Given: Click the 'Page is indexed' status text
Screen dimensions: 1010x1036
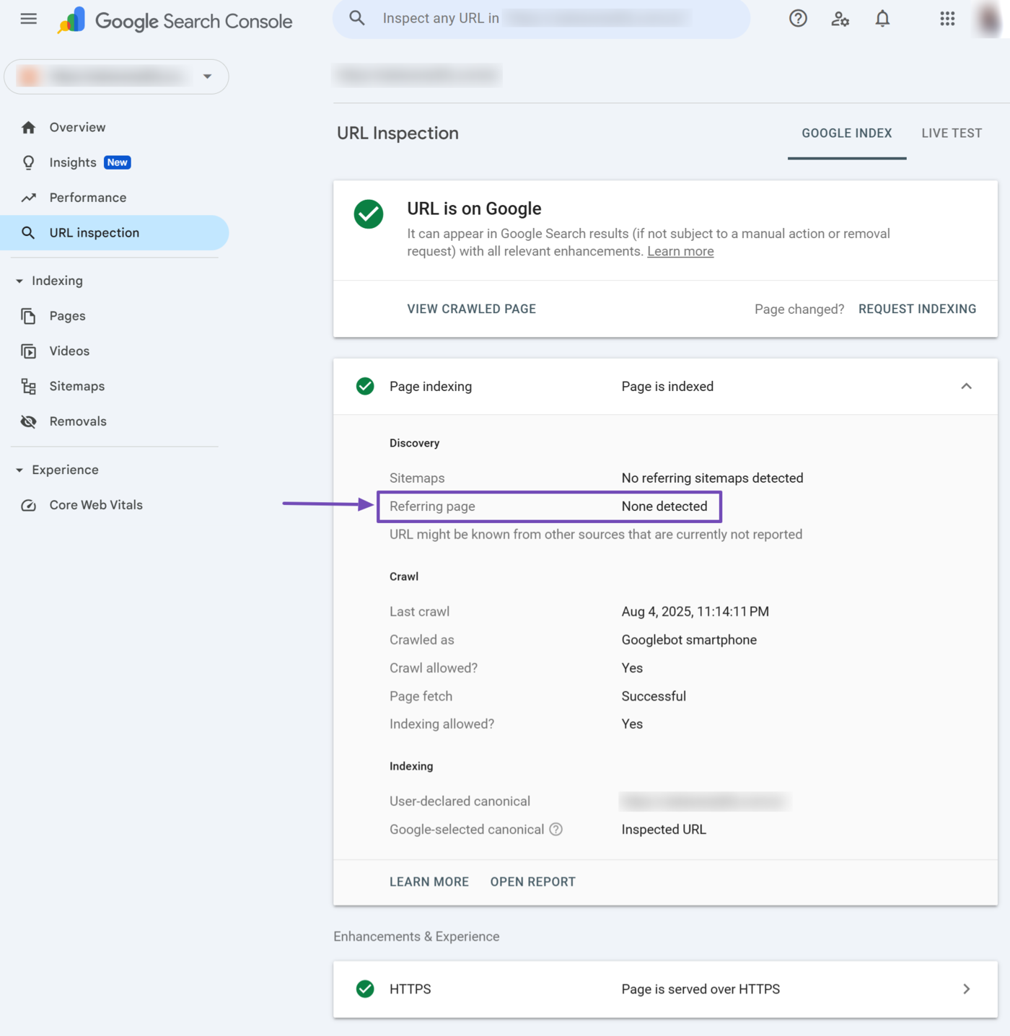Looking at the screenshot, I should [x=667, y=387].
